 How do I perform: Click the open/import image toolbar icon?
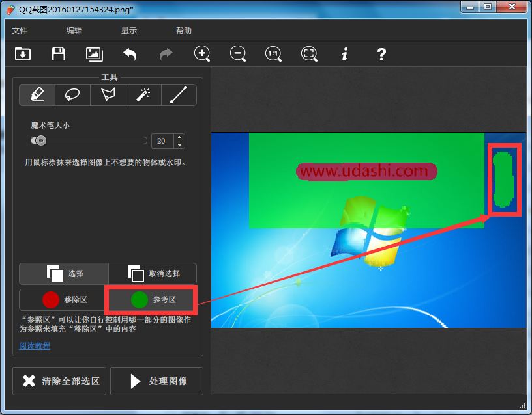[23, 54]
